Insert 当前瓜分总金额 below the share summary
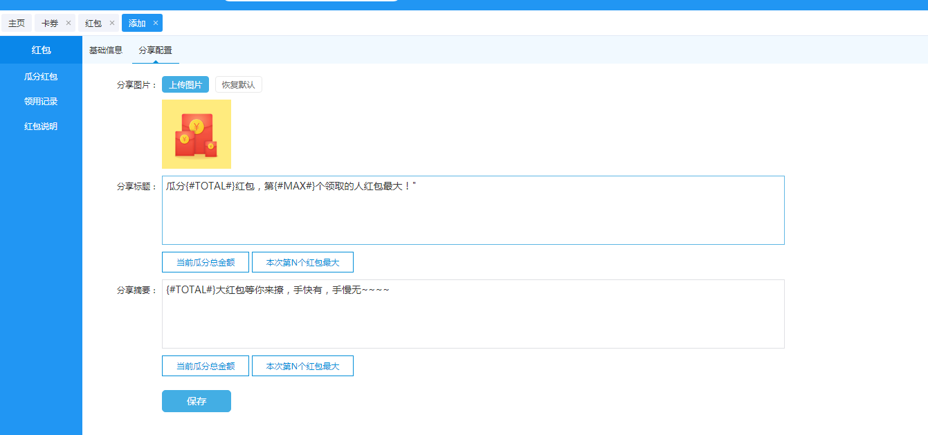The width and height of the screenshot is (928, 435). [x=206, y=366]
